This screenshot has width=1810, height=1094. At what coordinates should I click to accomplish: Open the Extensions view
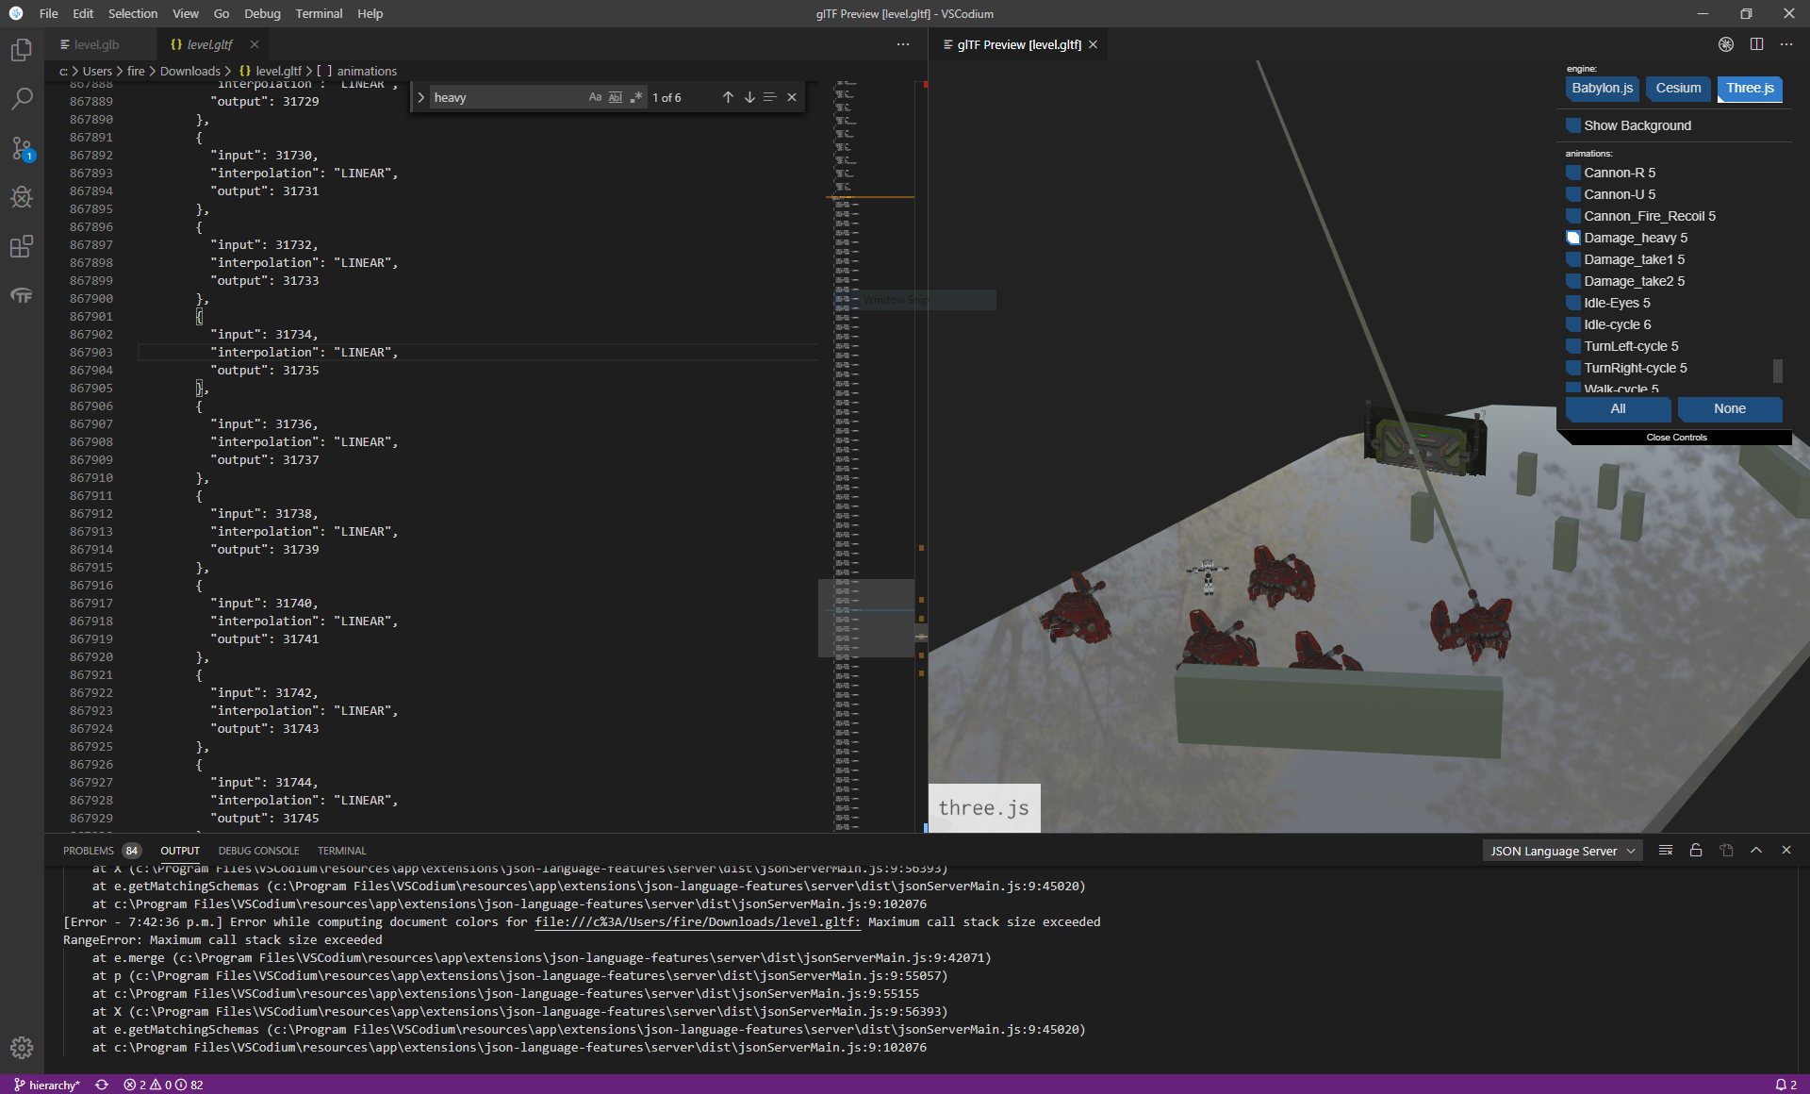[x=22, y=247]
